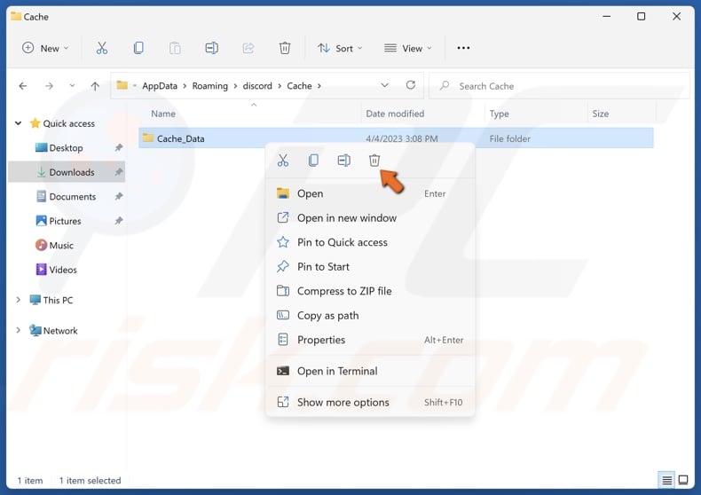Open the See more three-dots menu
The height and width of the screenshot is (495, 701).
pos(463,48)
